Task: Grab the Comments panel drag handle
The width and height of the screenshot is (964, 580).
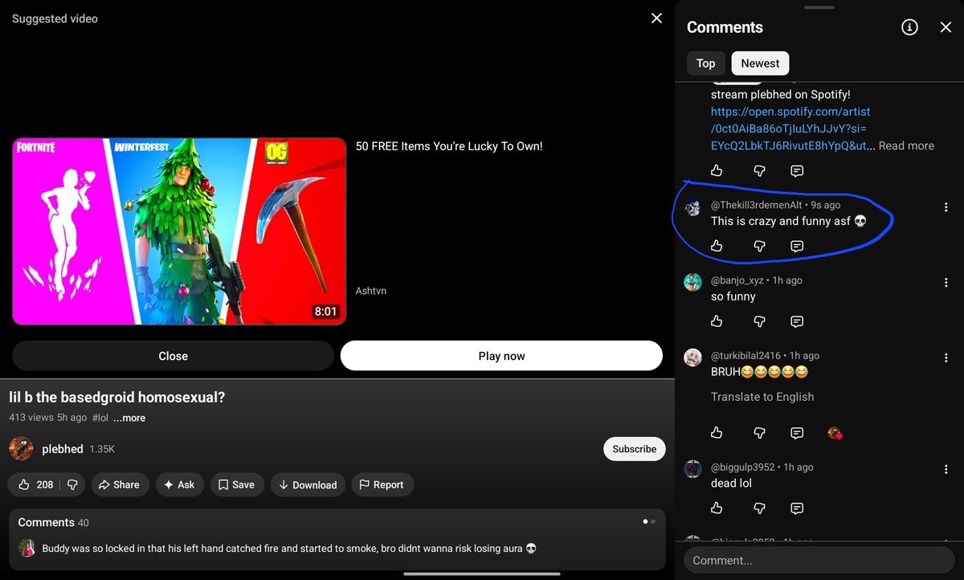Action: (819, 8)
